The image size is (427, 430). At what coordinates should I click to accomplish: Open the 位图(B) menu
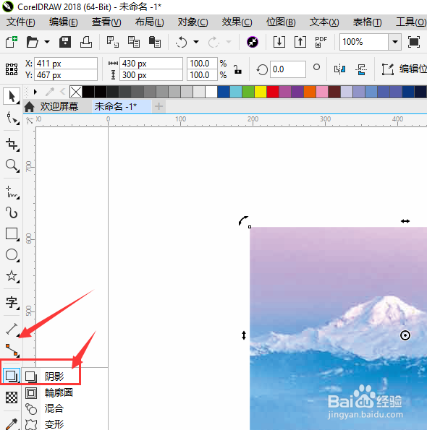point(281,22)
